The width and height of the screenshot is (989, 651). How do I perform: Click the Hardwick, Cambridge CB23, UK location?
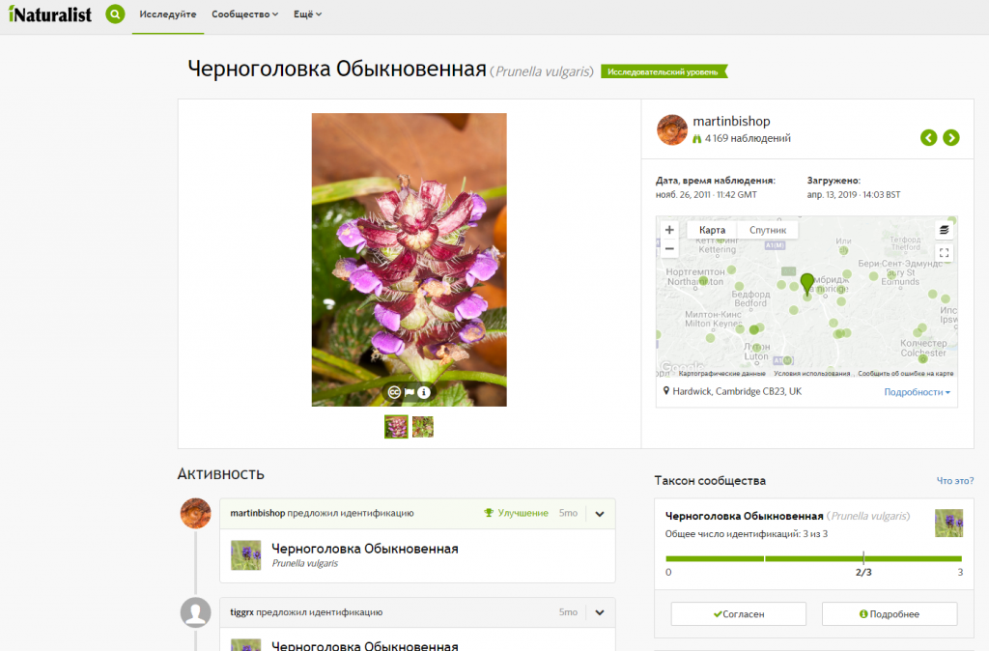737,392
